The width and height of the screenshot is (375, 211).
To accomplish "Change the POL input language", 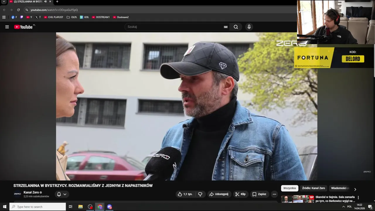I will [x=349, y=207].
